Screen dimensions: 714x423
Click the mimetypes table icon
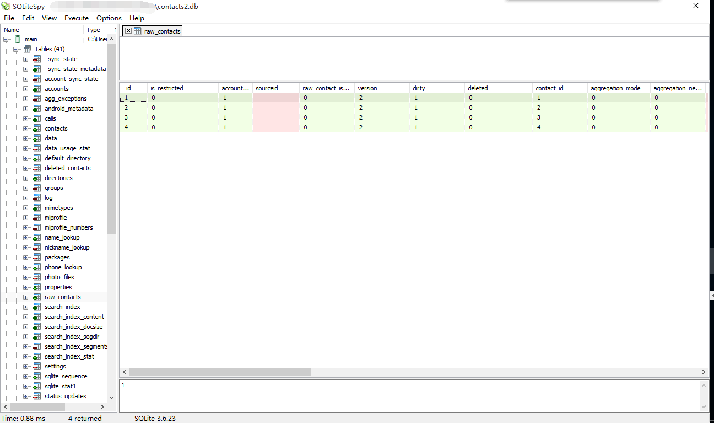click(x=37, y=208)
